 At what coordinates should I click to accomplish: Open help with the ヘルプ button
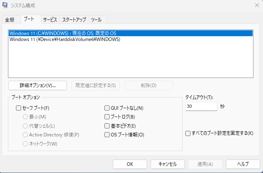[243, 164]
